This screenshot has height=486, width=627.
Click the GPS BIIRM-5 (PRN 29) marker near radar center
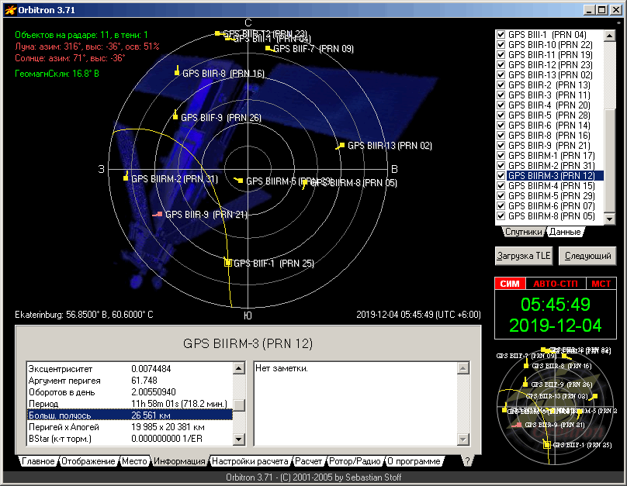[240, 181]
